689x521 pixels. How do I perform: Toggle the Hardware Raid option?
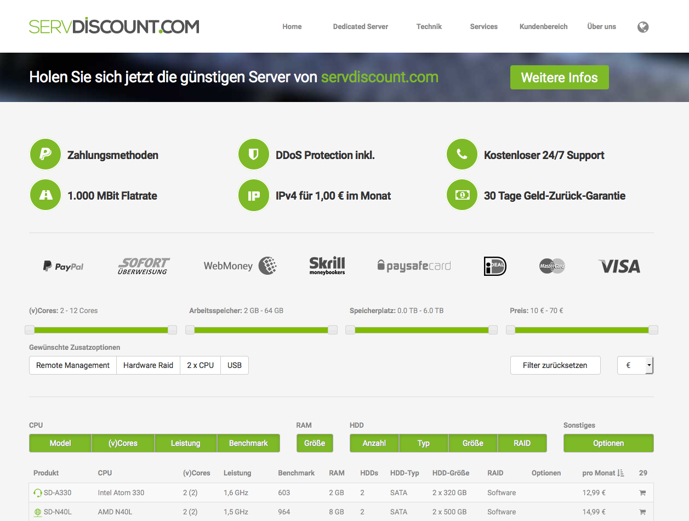point(148,365)
